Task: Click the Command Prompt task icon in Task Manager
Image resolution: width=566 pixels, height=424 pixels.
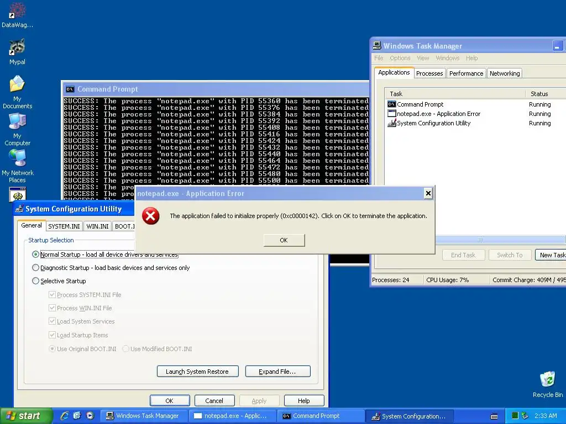Action: (x=392, y=104)
